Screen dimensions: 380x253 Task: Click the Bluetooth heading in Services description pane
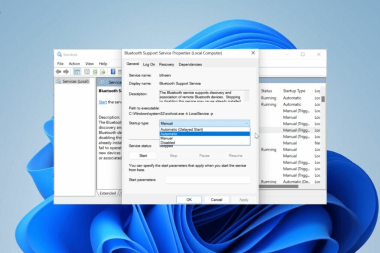110,91
